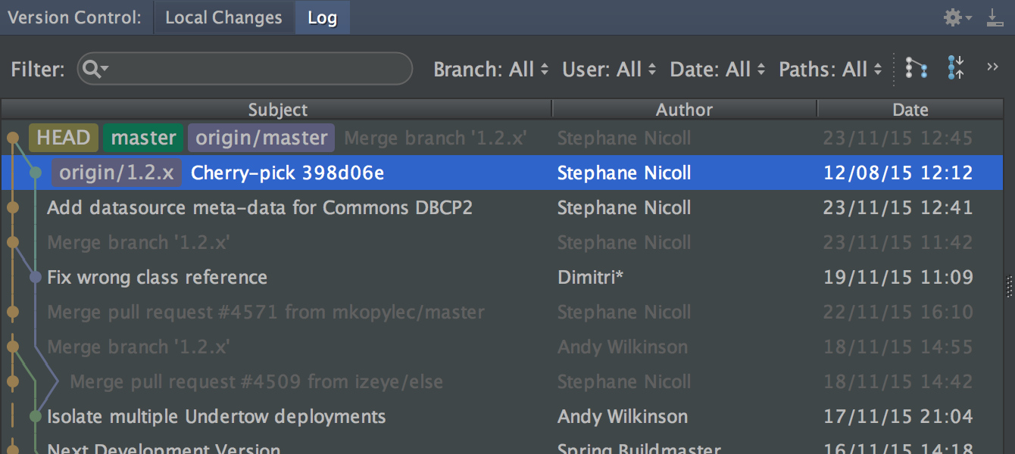Click the Author column header

point(685,109)
